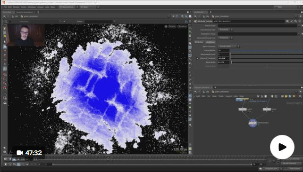
Task: Open the Edit menu in main menu bar
Action: point(10,7)
